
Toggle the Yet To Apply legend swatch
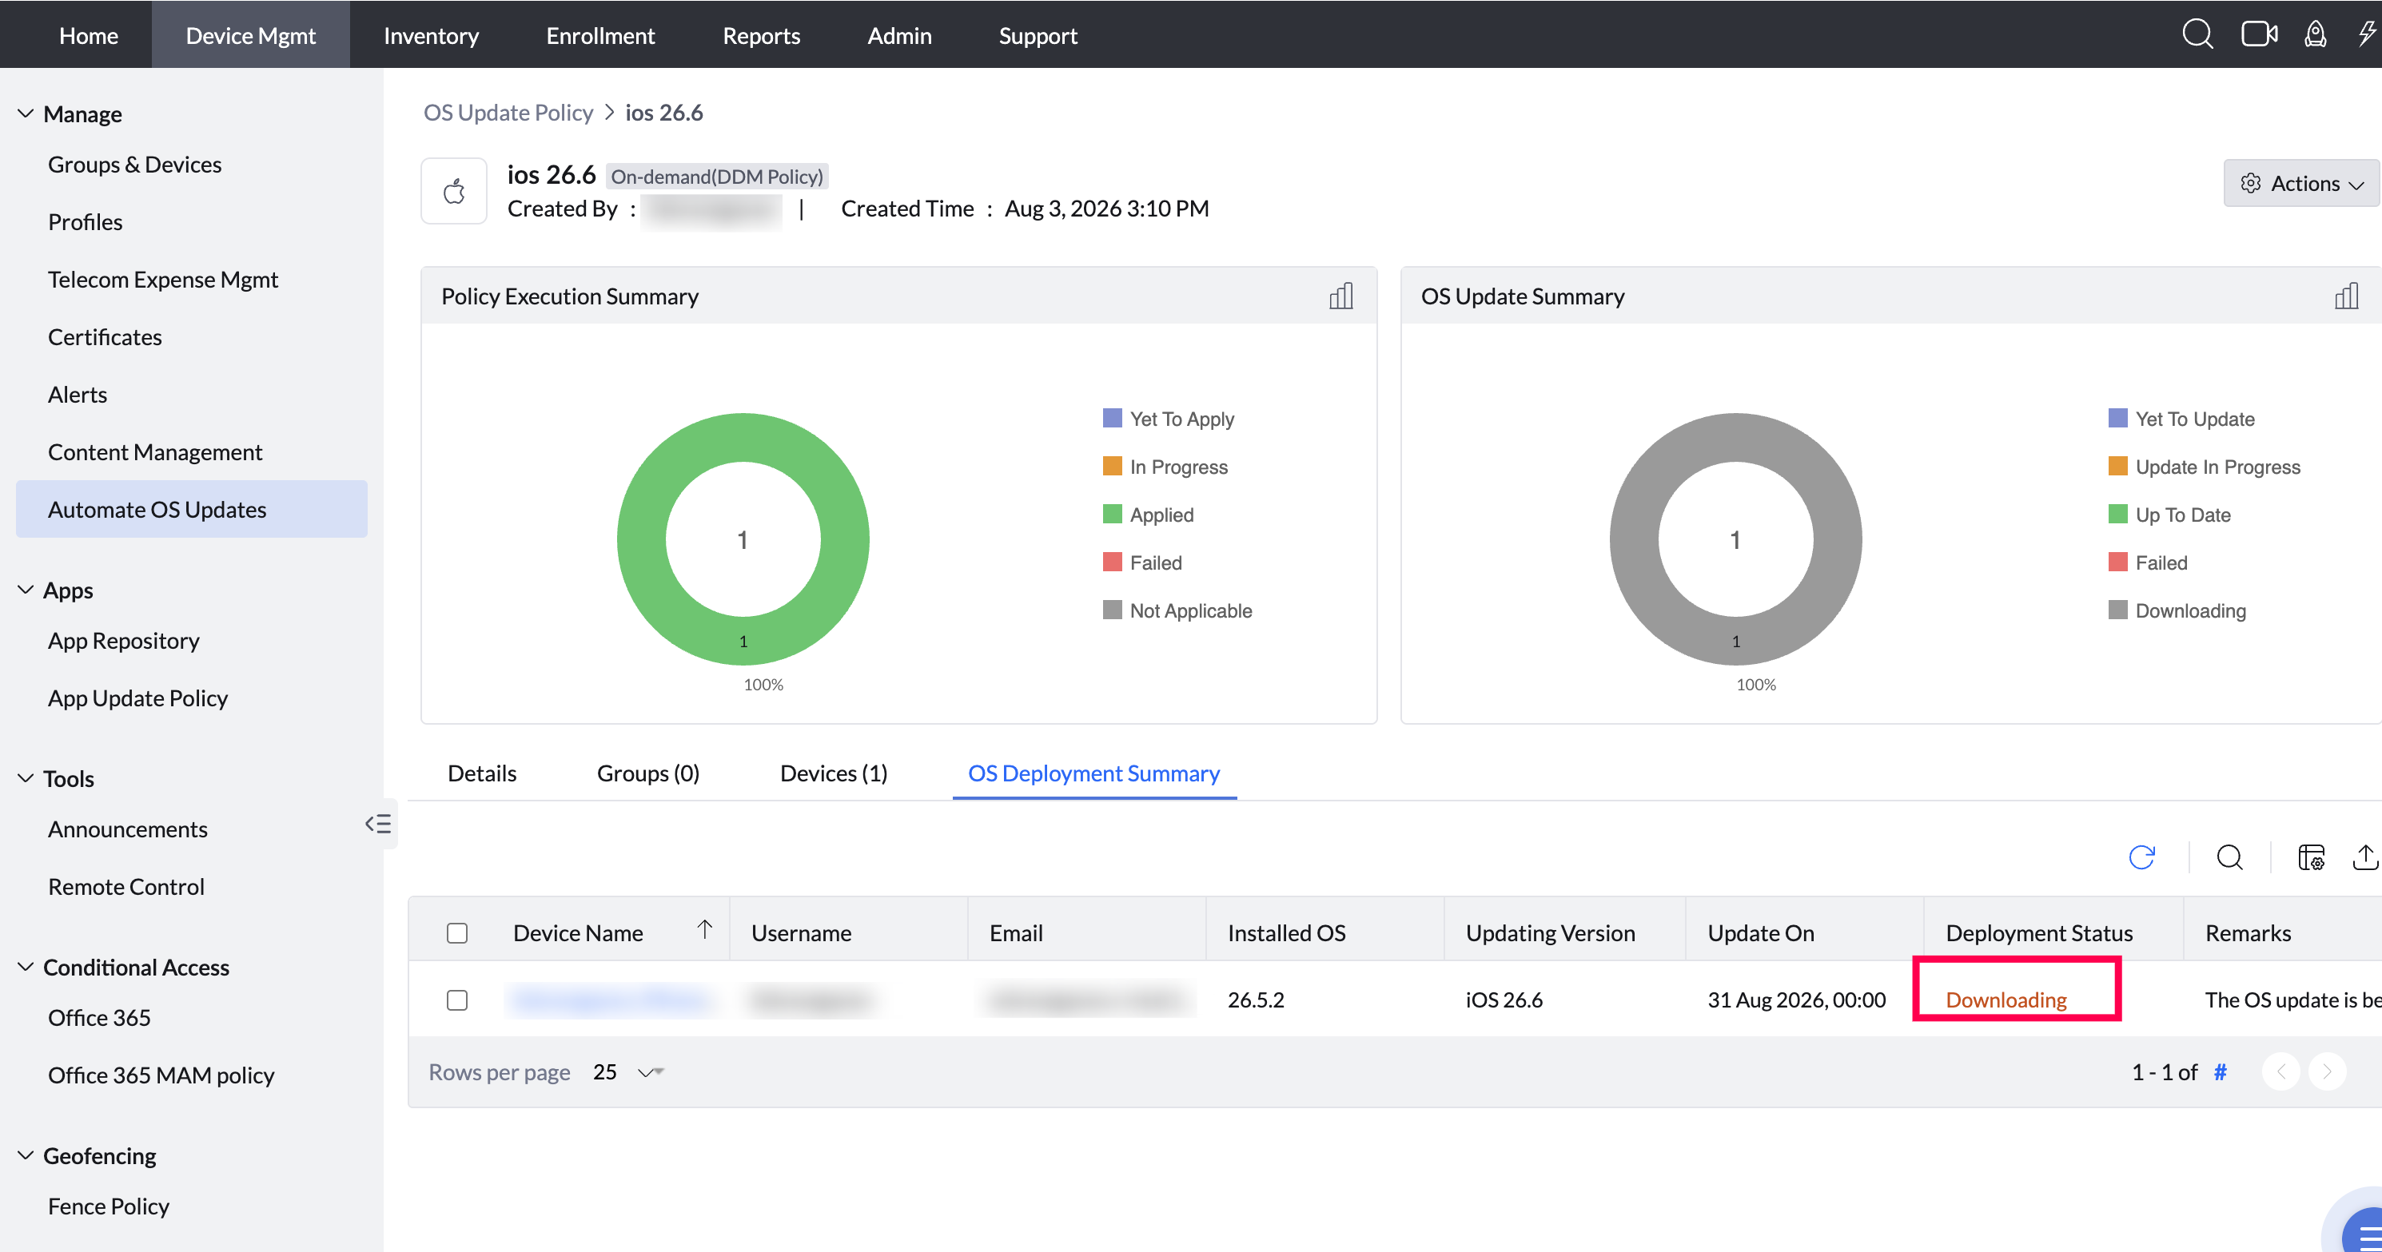pyautogui.click(x=1113, y=418)
